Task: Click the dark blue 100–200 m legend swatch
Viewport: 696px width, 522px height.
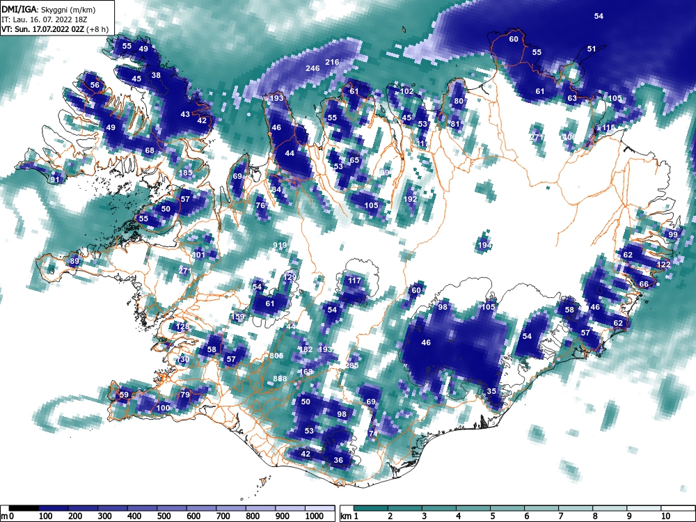Action: coord(54,508)
